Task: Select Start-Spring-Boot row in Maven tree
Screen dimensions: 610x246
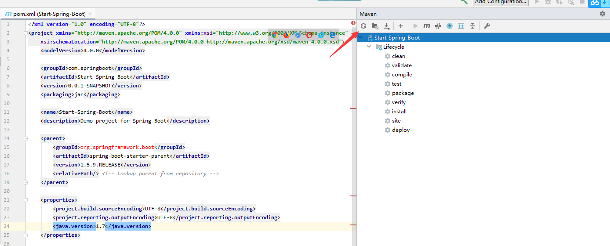Action: coord(483,38)
